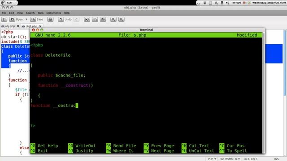Click the Save icon in gedit toolbar
Screen dimensions: 287x161
33,19
